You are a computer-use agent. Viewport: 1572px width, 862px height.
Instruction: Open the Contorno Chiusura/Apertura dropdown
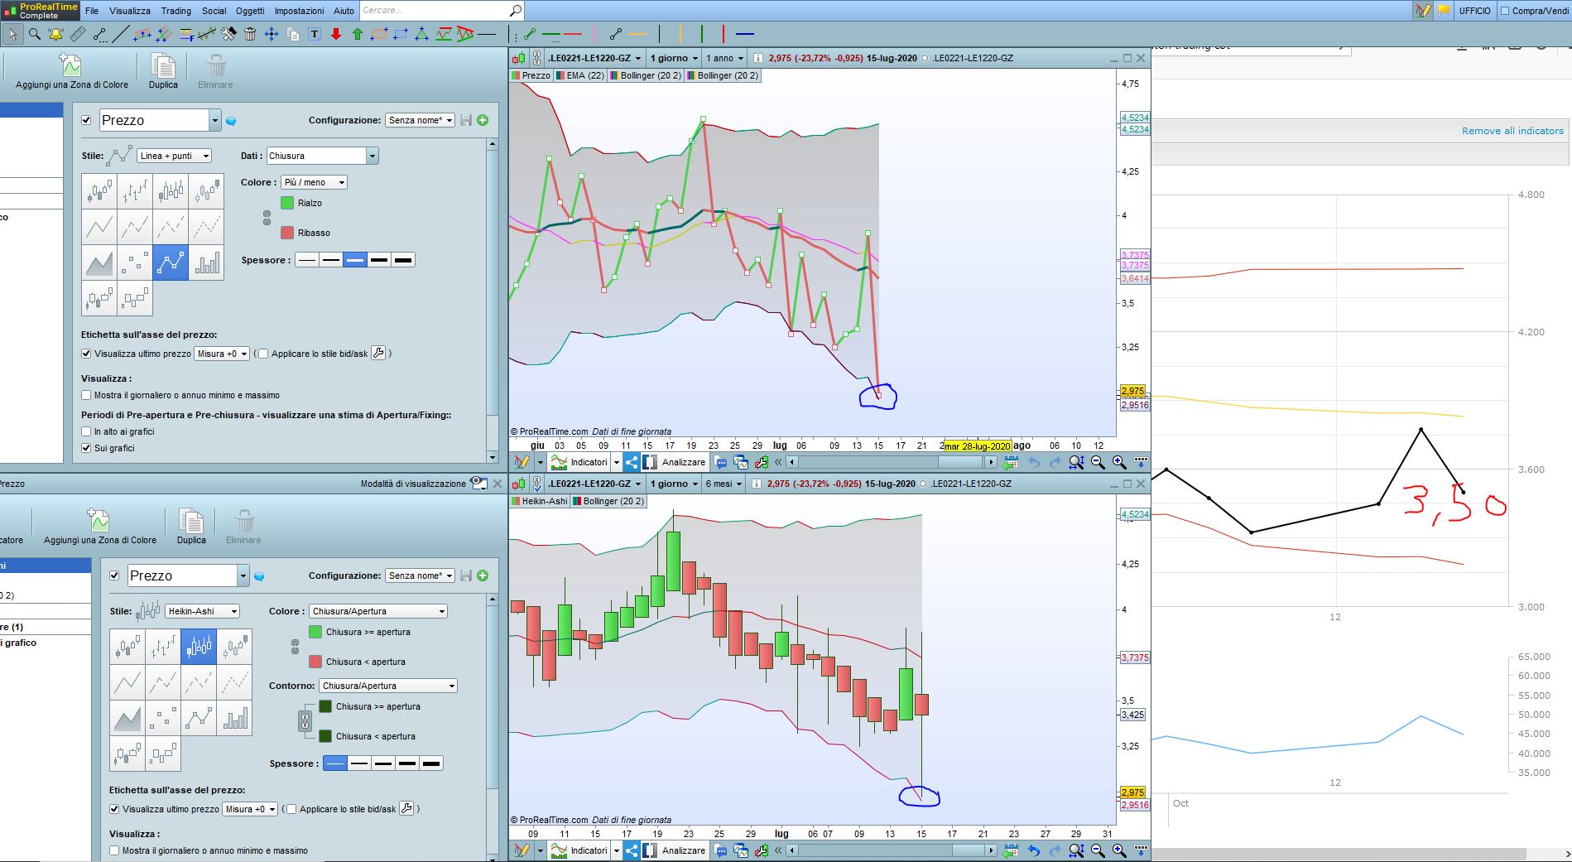click(x=388, y=686)
